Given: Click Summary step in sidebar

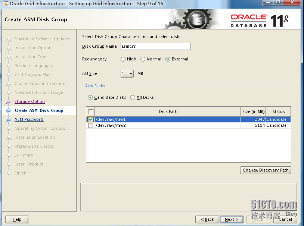Looking at the screenshot, I should click(x=24, y=155).
